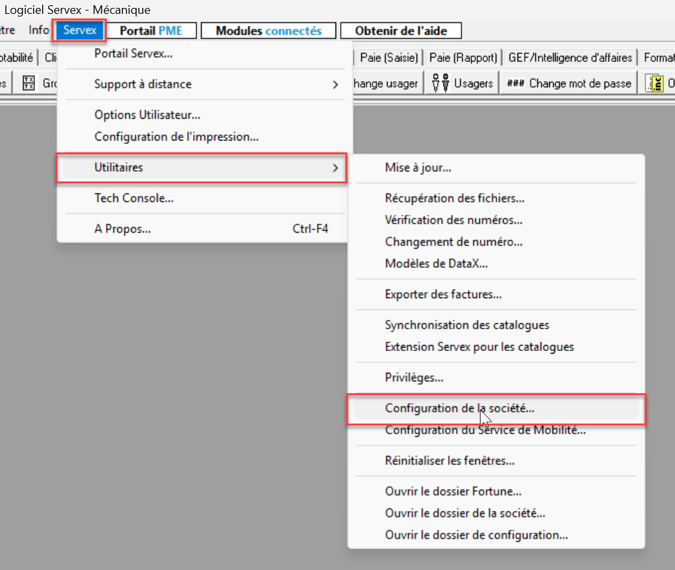Click the Usagers toolbar icon
Image resolution: width=675 pixels, height=570 pixels.
coord(438,84)
